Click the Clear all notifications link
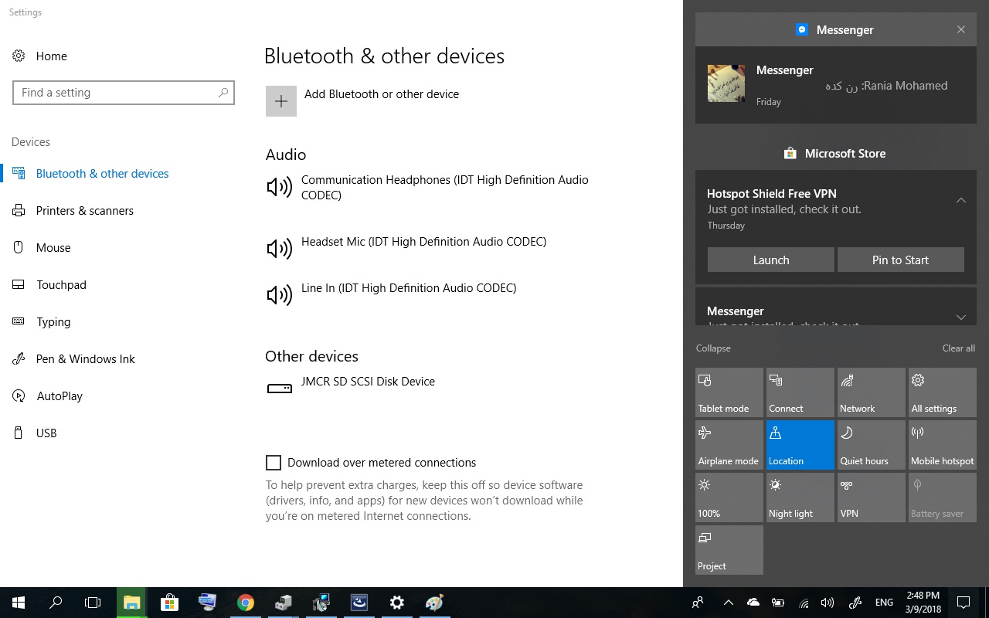The image size is (989, 618). (x=958, y=348)
